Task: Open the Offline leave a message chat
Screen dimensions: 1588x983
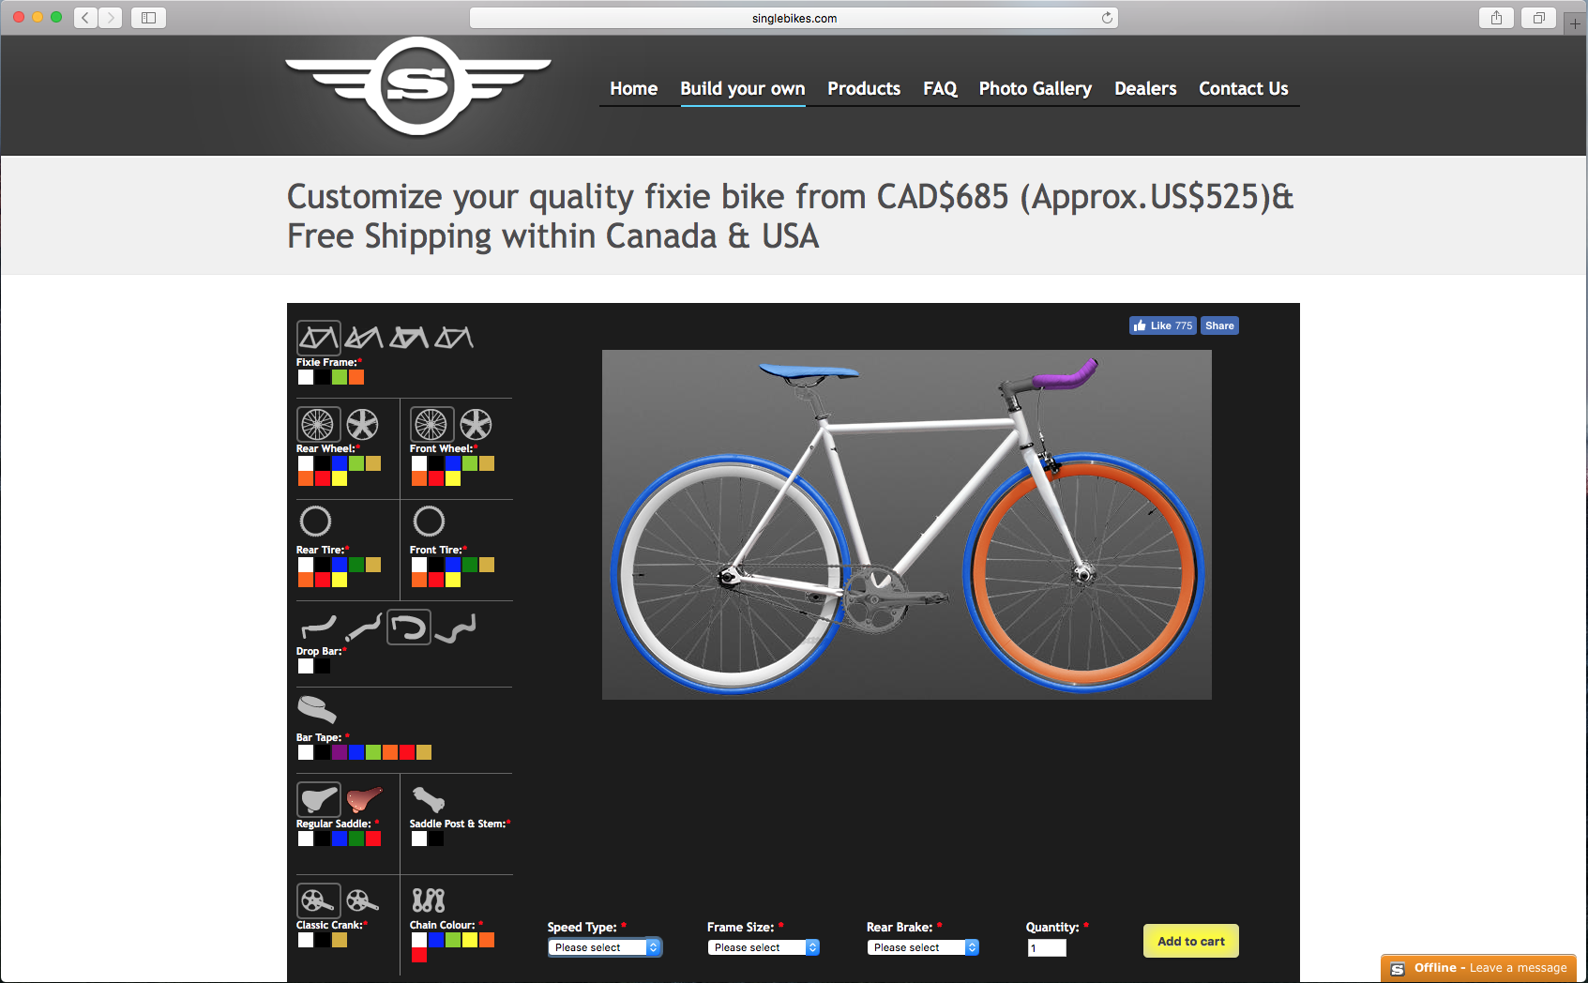Action: [1479, 968]
